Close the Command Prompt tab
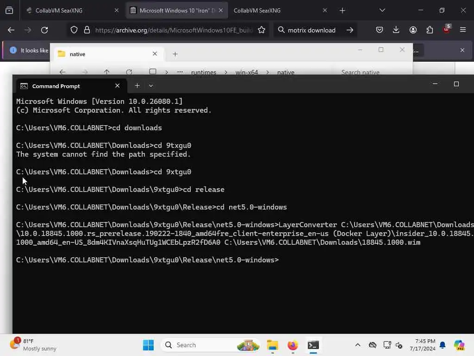 pos(117,86)
